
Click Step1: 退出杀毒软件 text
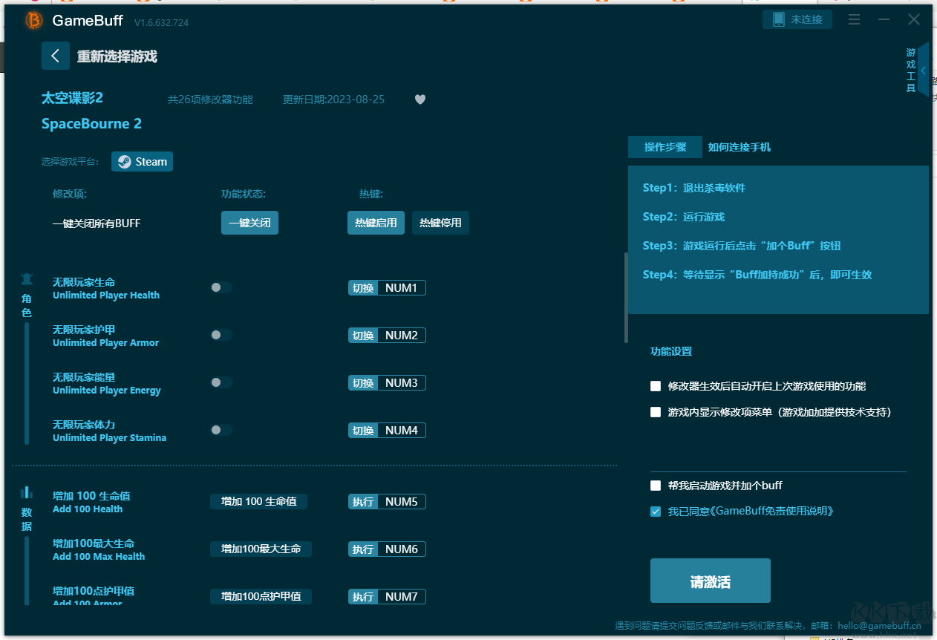tap(694, 188)
